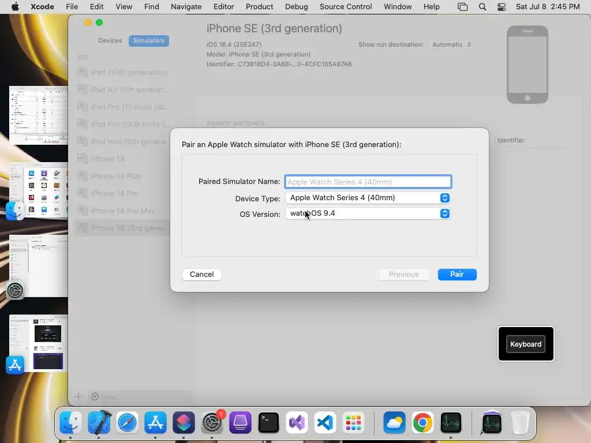Screen dimensions: 591x443
Task: Open Finder from the Dock
Action: tap(70, 422)
